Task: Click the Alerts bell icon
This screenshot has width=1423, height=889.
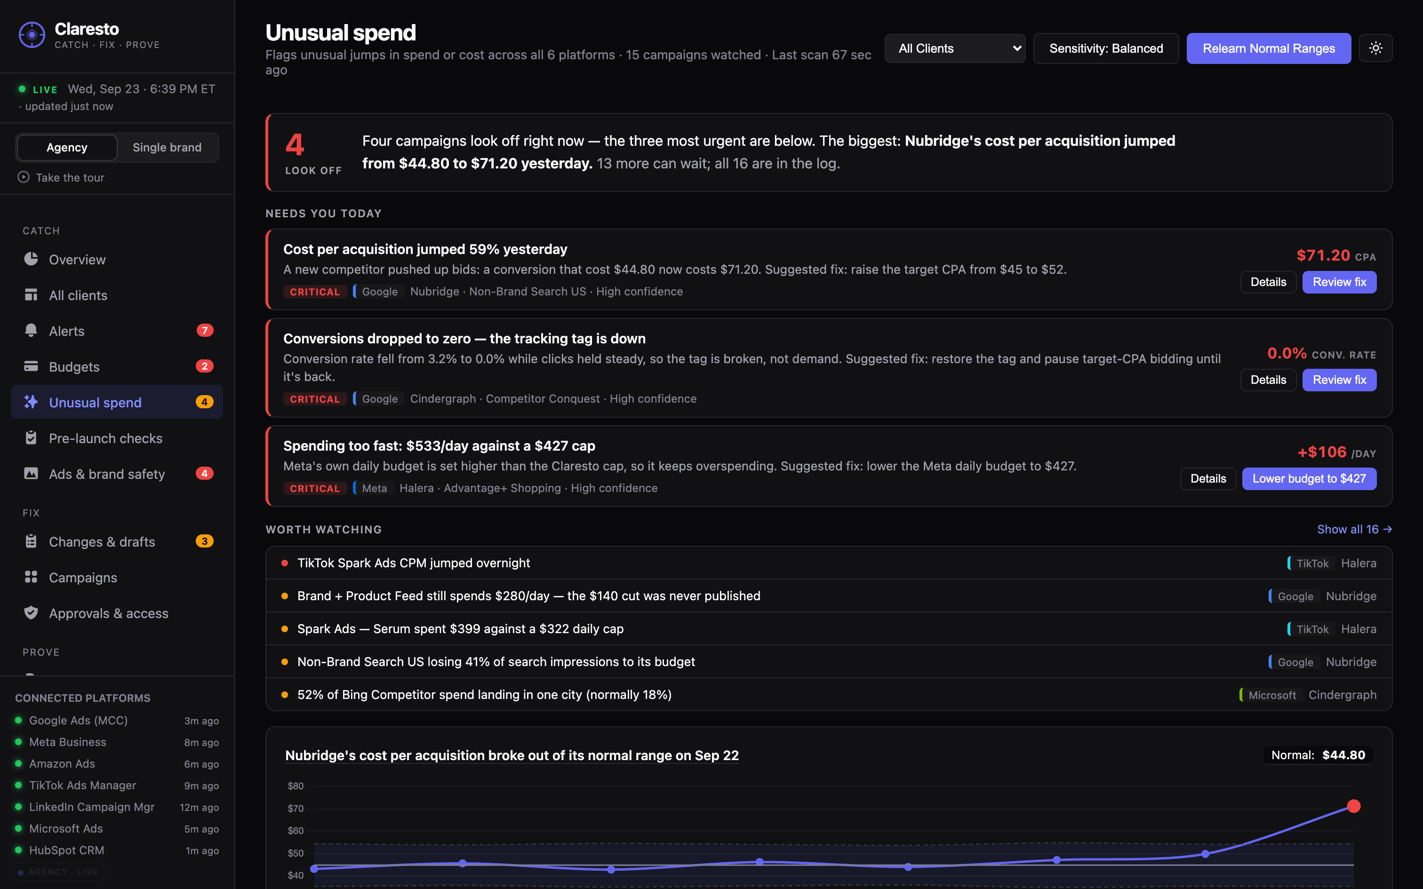Action: 31,330
